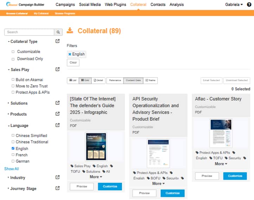Click the Defender's Guide infographic thumbnail
Viewport: 254px width, 200px height.
point(96,146)
